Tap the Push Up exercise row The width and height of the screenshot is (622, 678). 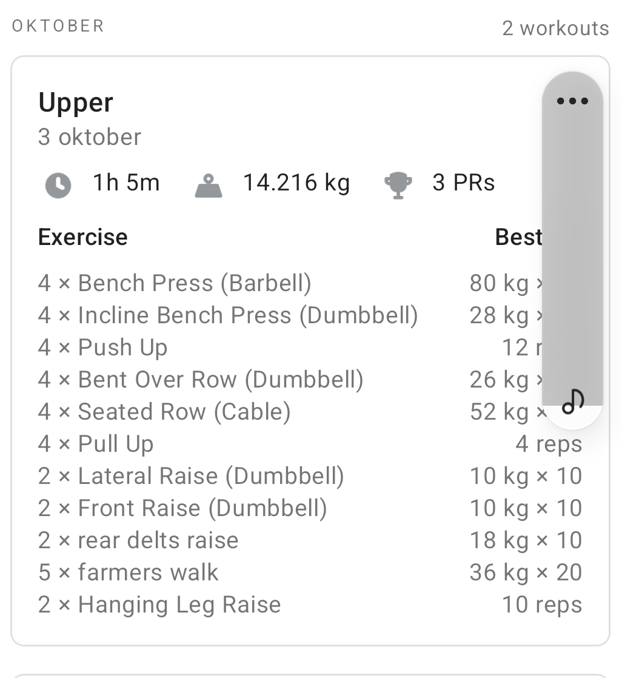103,347
